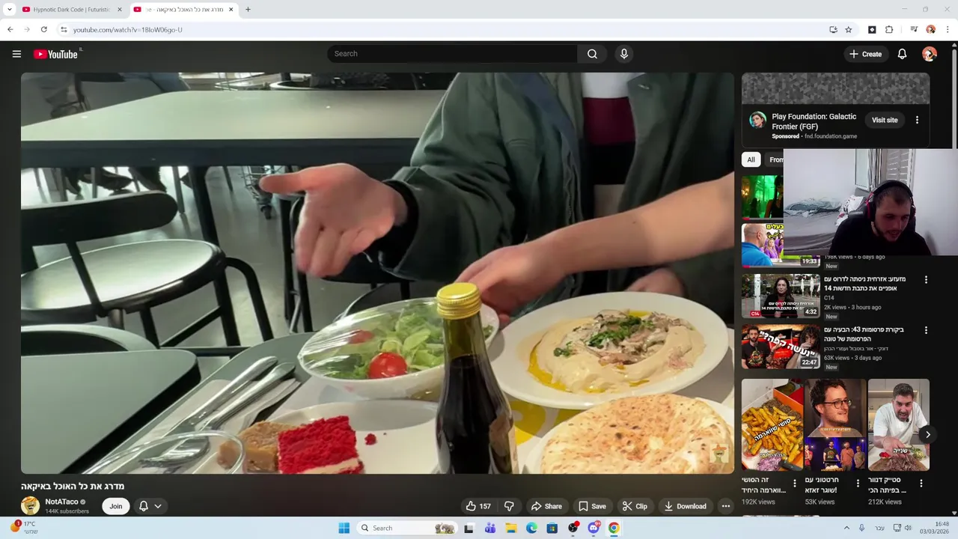Screen dimensions: 958x539
Task: Play the 4:32 C14 video thumbnail
Action: 781,296
